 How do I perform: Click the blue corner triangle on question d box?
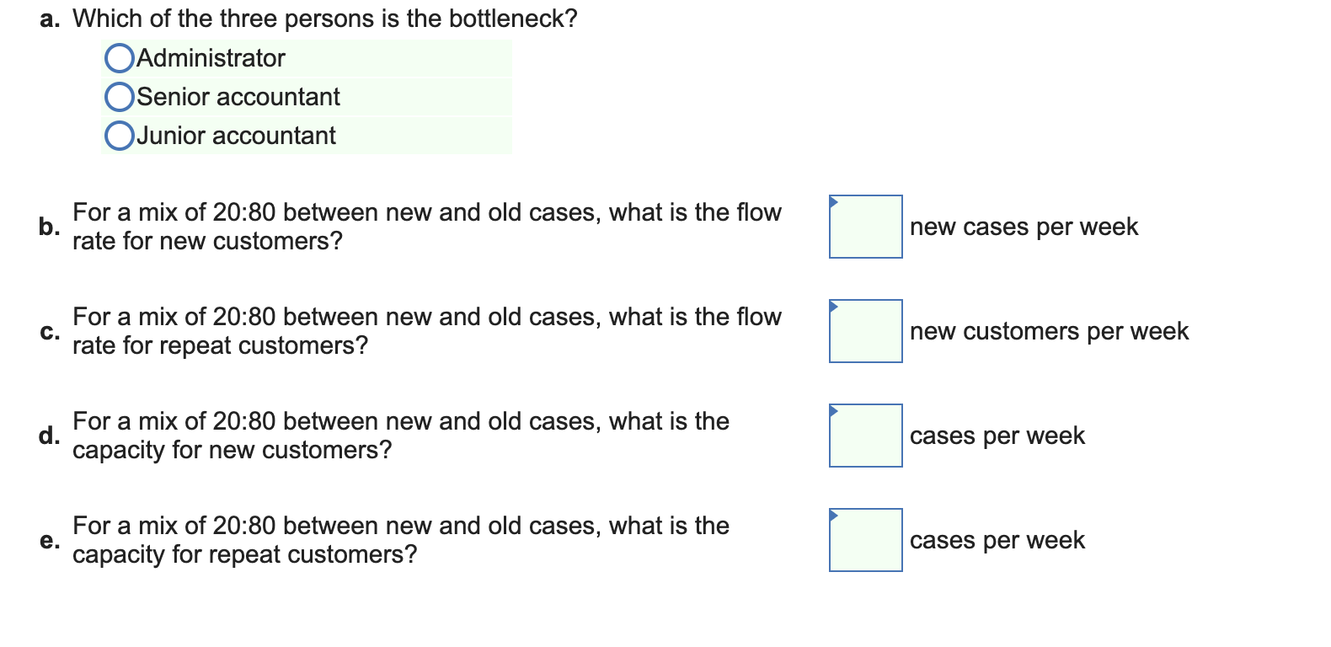[x=834, y=410]
